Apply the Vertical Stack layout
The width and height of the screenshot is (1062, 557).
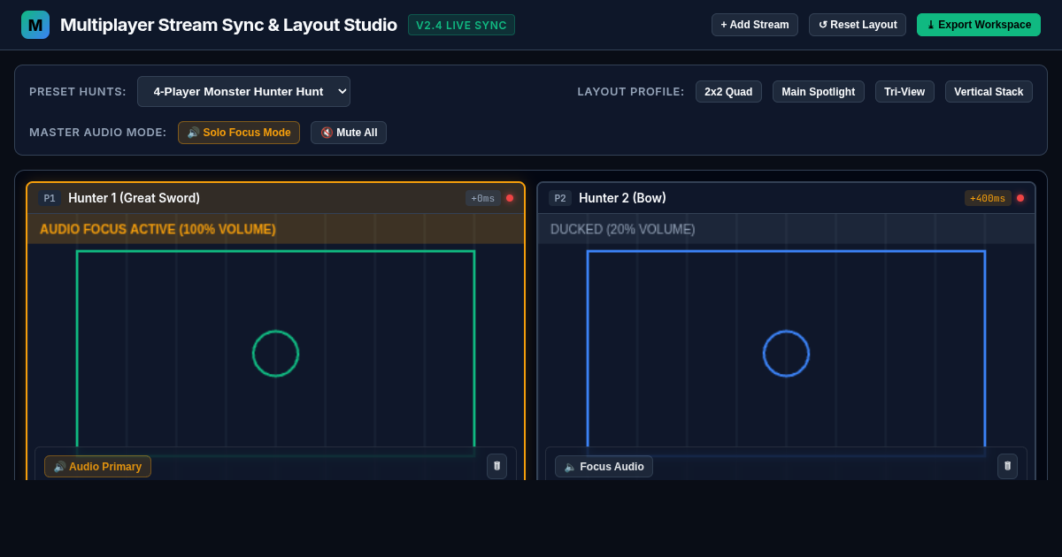coord(989,92)
